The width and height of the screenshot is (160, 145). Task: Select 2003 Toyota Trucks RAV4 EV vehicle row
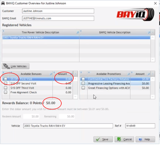click(x=76, y=37)
